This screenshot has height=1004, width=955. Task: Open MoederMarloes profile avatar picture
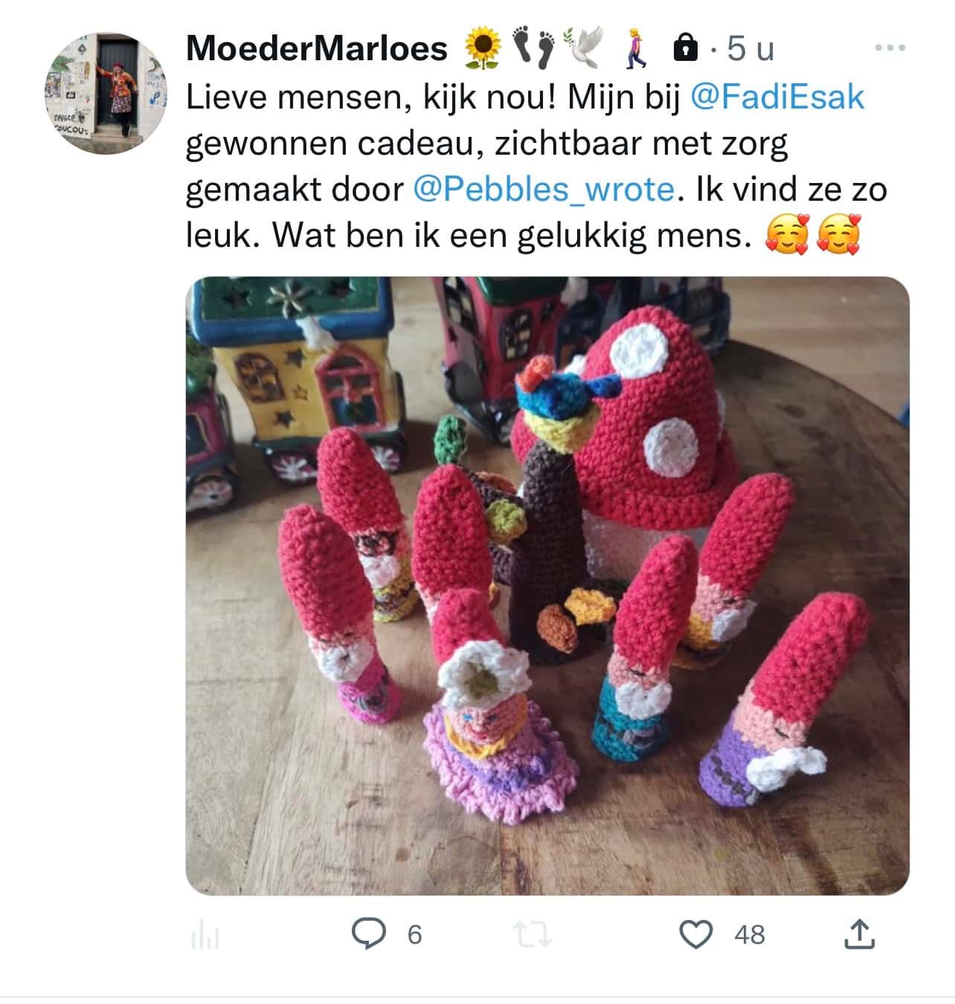point(106,93)
